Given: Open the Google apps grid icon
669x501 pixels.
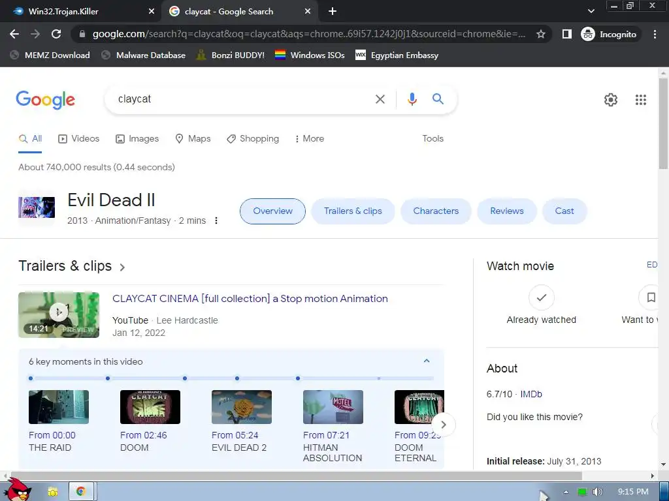Looking at the screenshot, I should tap(641, 100).
